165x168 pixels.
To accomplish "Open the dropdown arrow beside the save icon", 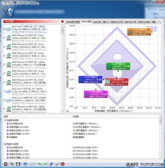I will pyautogui.click(x=21, y=164).
